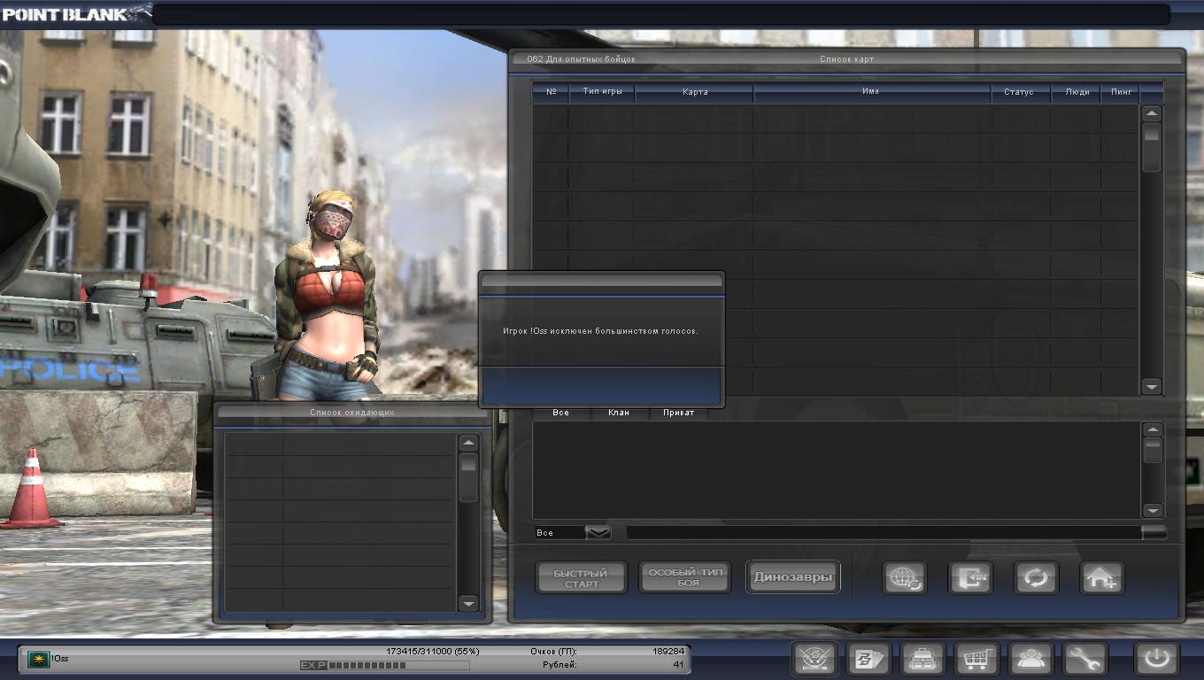The height and width of the screenshot is (680, 1204).
Task: Open the clan emblem menu icon
Action: pos(814,659)
